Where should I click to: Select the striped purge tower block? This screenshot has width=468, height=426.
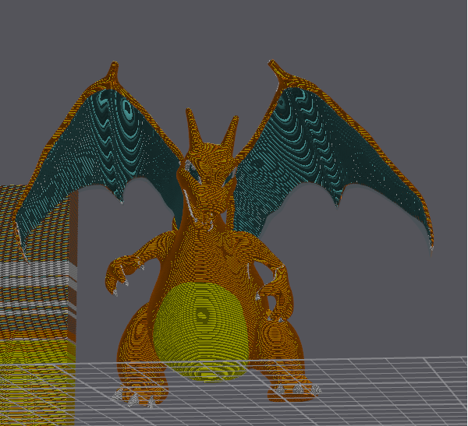[x=37, y=304]
